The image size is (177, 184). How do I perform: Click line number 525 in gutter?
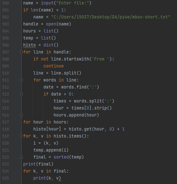point(6,178)
